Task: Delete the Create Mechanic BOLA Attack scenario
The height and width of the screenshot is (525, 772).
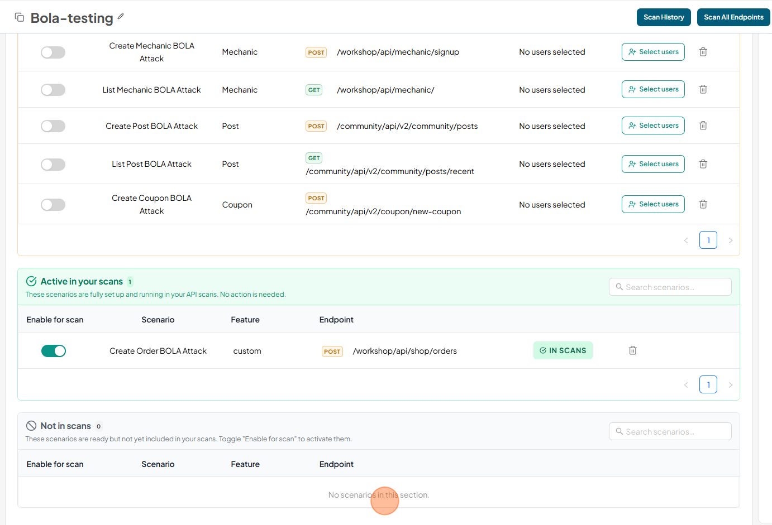Action: tap(703, 52)
